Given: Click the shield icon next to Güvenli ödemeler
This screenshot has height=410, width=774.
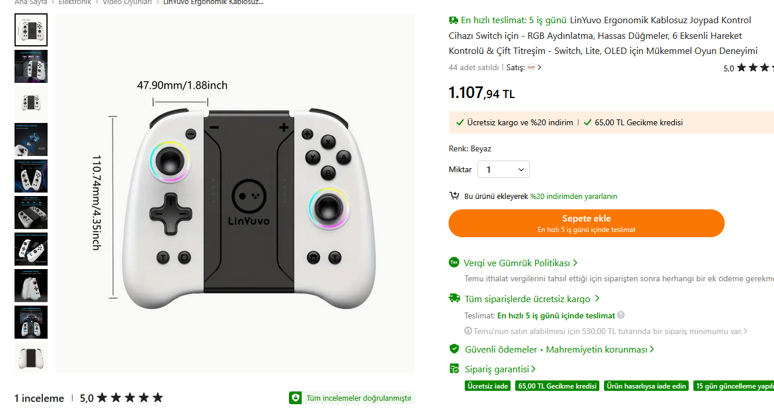Looking at the screenshot, I should 454,349.
